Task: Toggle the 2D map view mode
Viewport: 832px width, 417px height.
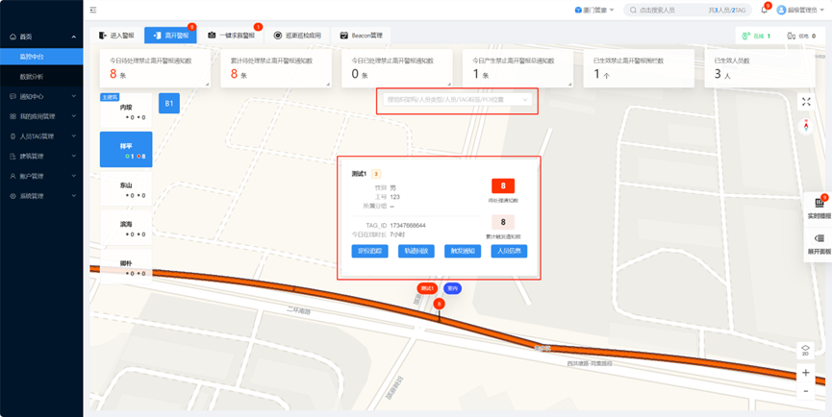Action: pos(806,350)
